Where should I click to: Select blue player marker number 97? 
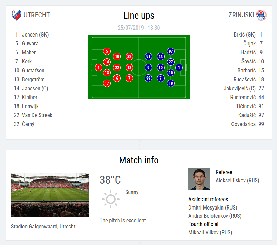click(x=171, y=51)
